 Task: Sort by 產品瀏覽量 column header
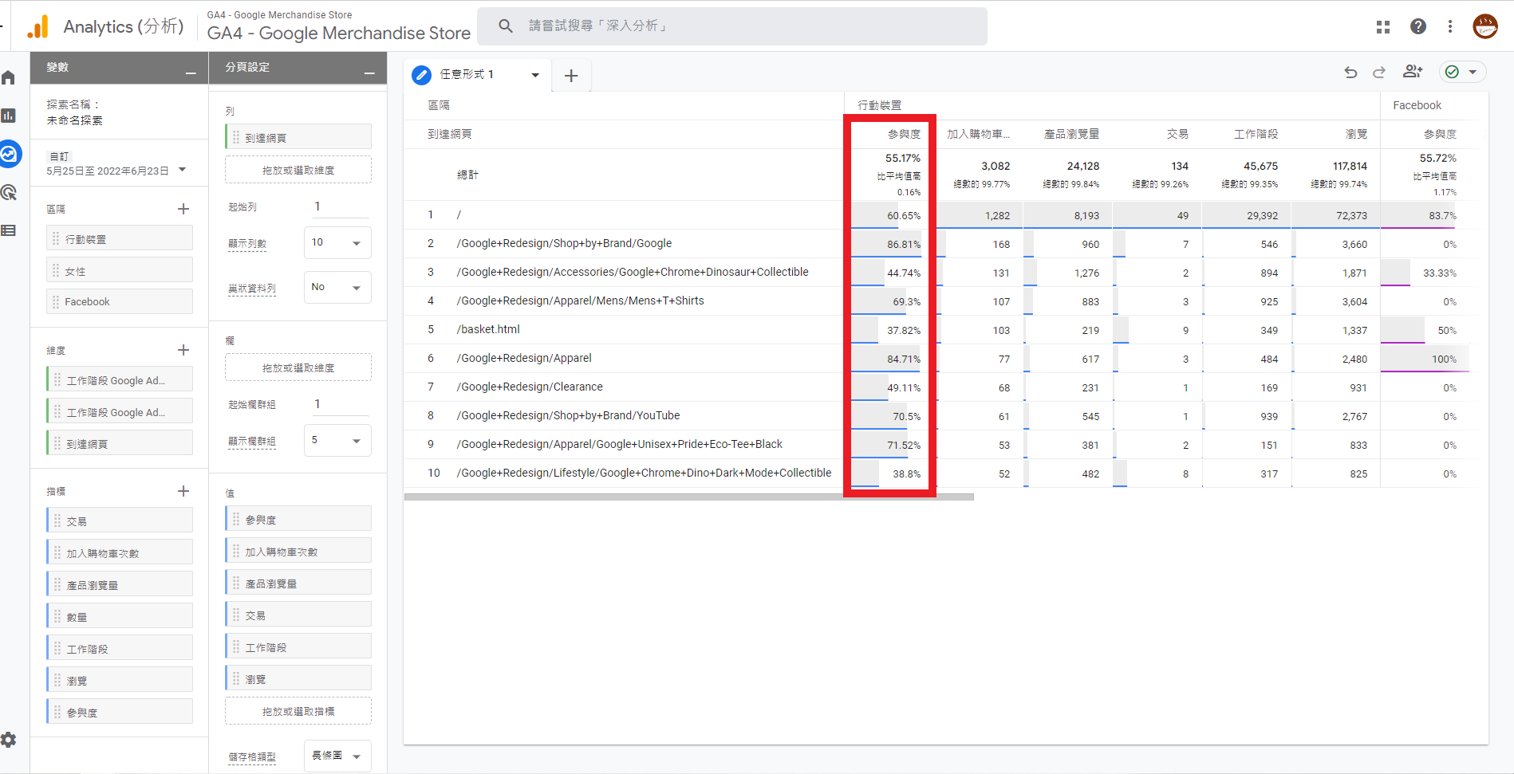1071,134
